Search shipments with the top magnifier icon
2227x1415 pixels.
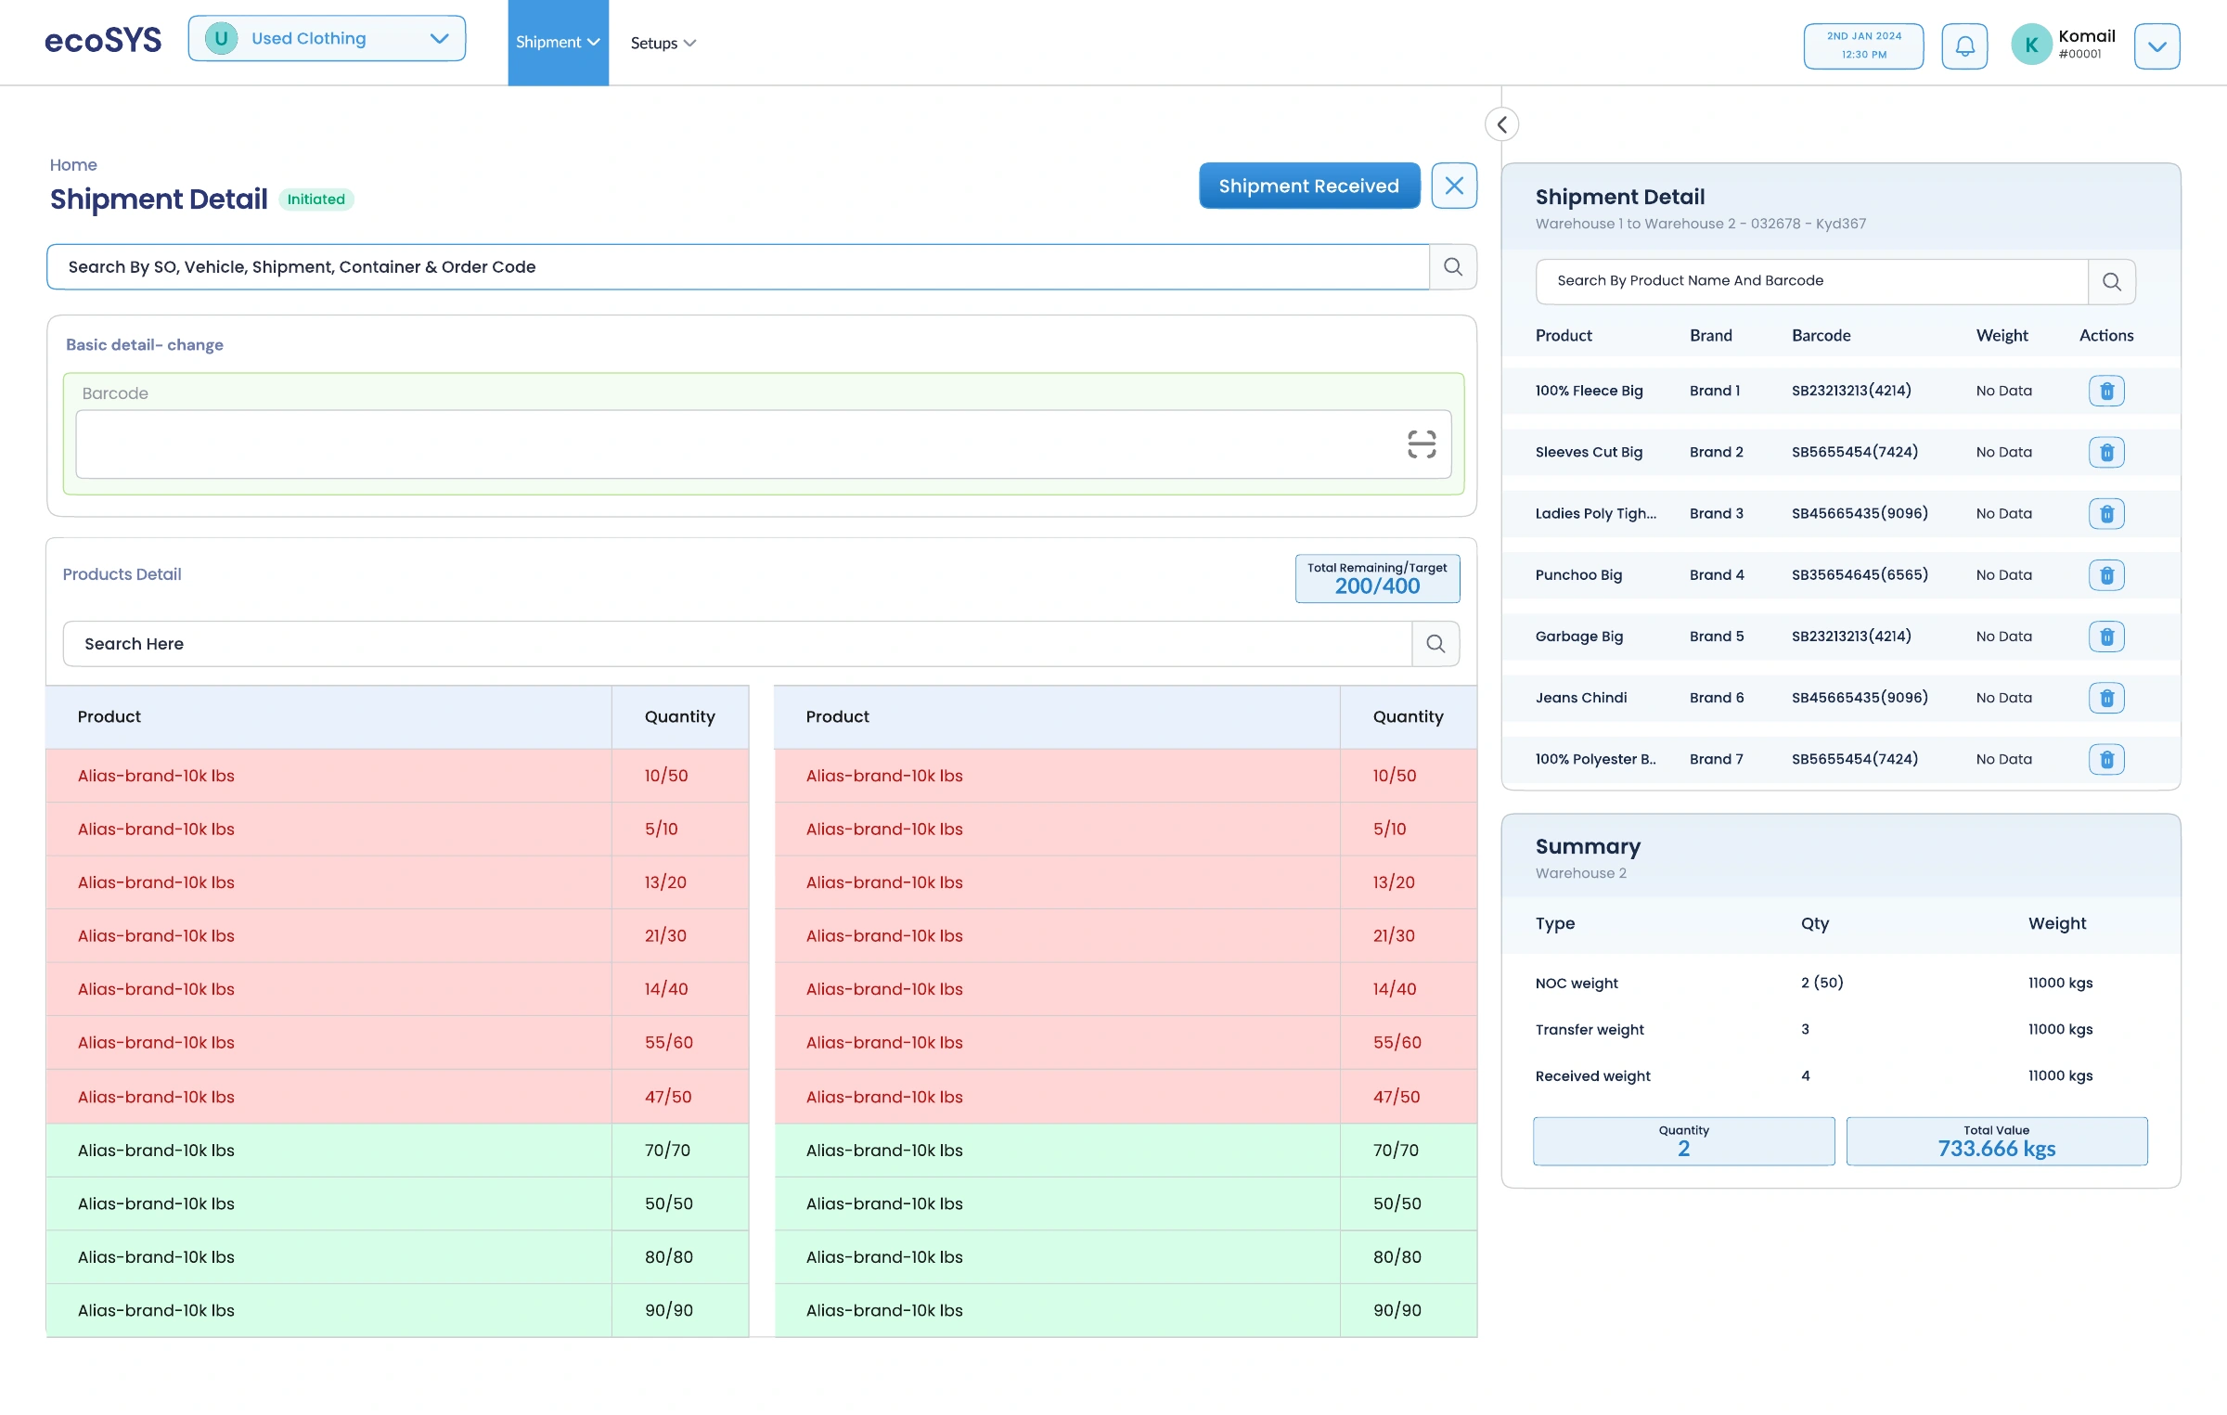click(1453, 267)
